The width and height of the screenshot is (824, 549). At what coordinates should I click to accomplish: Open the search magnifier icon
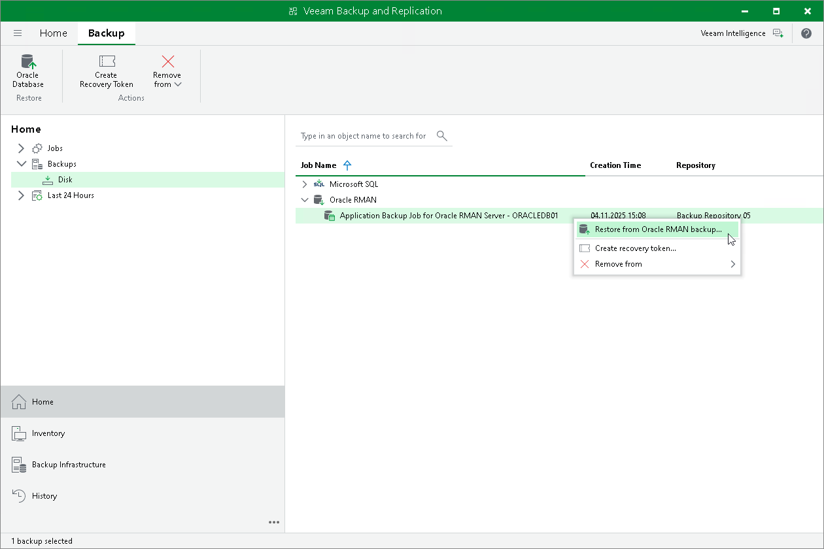click(x=441, y=135)
